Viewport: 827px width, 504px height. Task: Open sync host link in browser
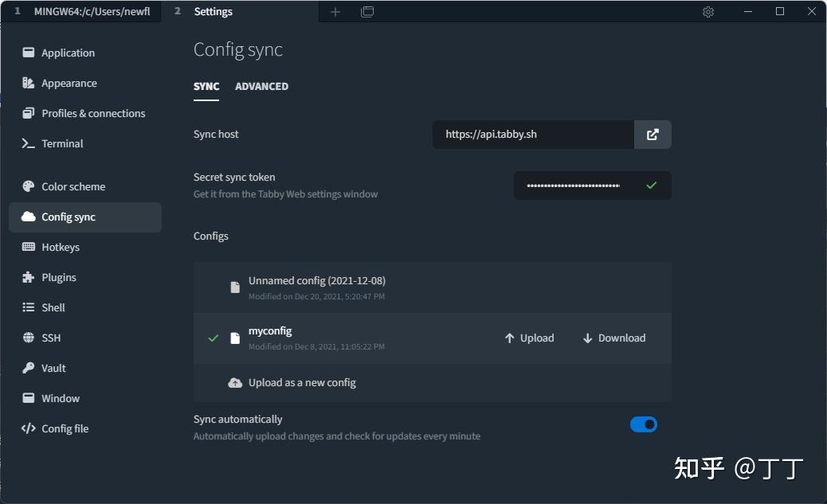pyautogui.click(x=653, y=135)
